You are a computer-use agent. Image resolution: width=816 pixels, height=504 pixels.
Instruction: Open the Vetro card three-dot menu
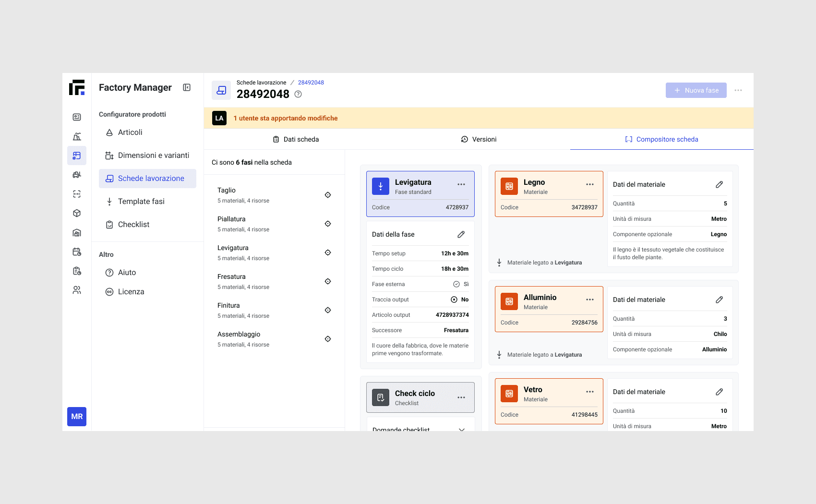(590, 392)
